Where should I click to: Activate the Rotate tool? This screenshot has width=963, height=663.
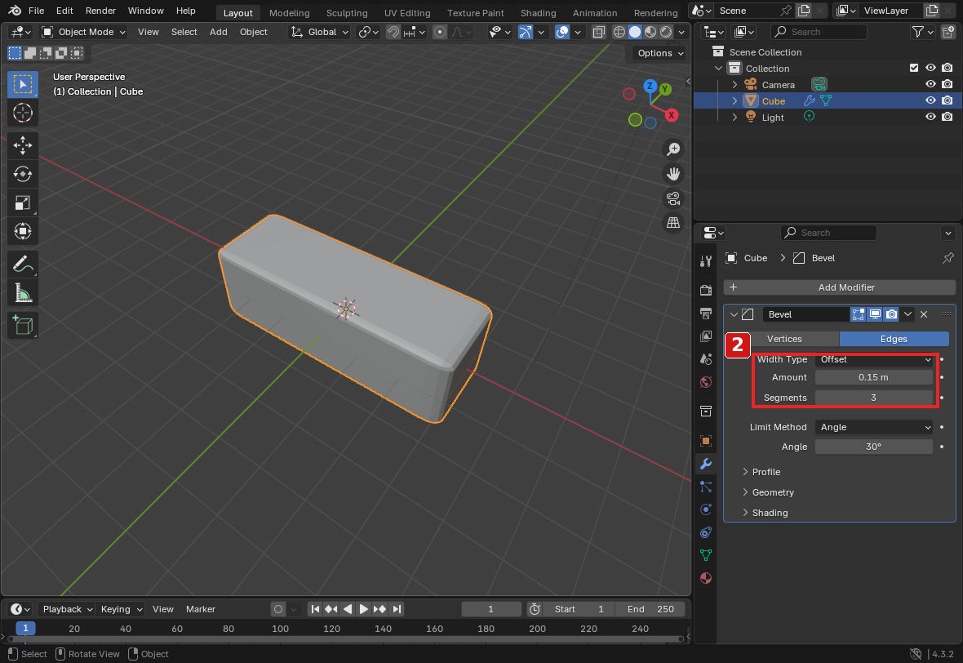tap(23, 174)
